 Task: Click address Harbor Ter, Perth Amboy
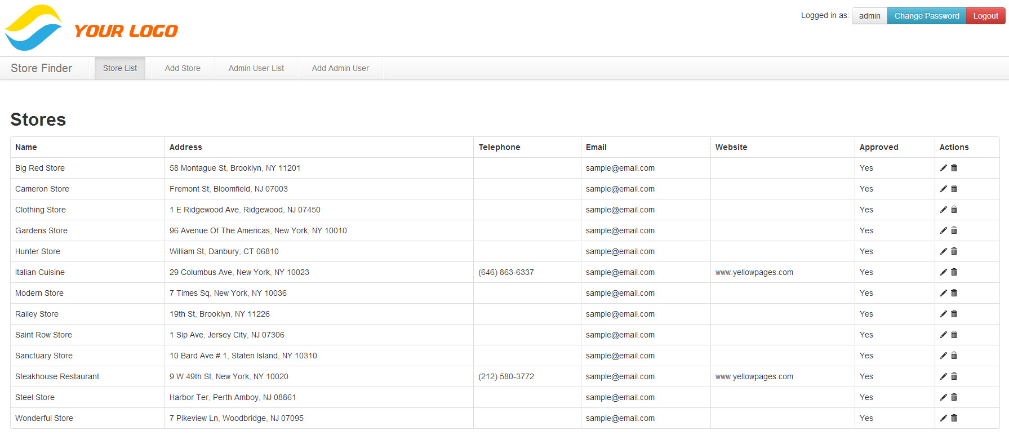point(233,397)
